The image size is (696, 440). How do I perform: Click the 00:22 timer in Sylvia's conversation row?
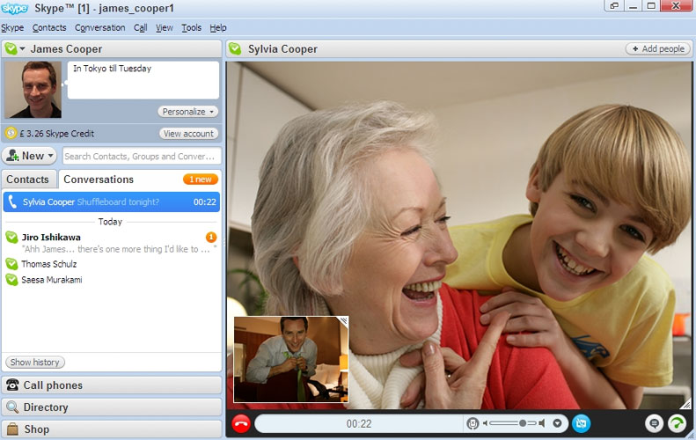click(205, 202)
